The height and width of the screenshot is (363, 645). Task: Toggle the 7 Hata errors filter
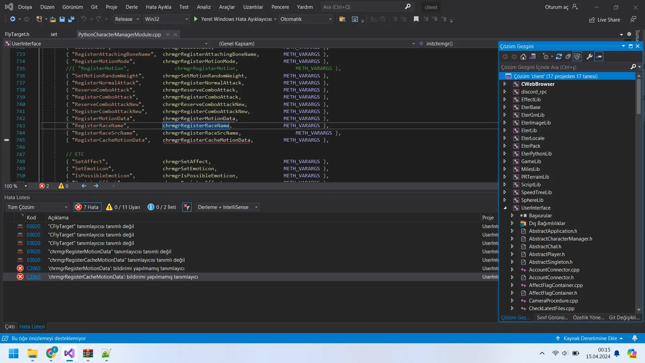(87, 207)
